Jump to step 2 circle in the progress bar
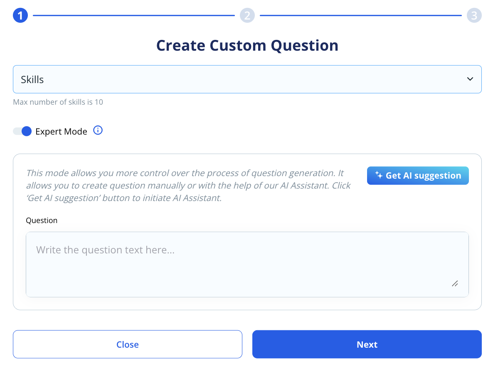 247,15
